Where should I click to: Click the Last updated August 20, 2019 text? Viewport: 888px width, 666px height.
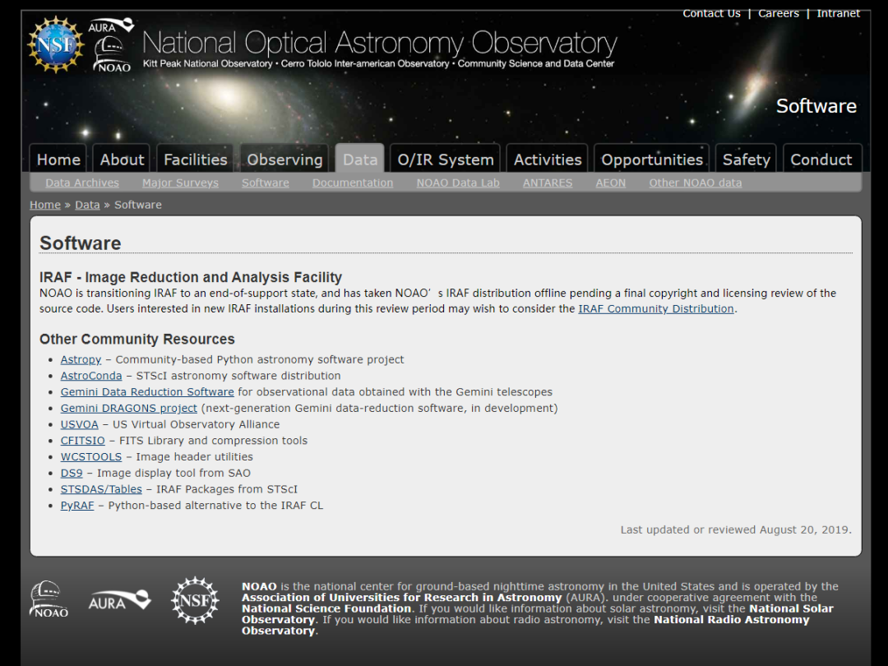[x=736, y=530]
